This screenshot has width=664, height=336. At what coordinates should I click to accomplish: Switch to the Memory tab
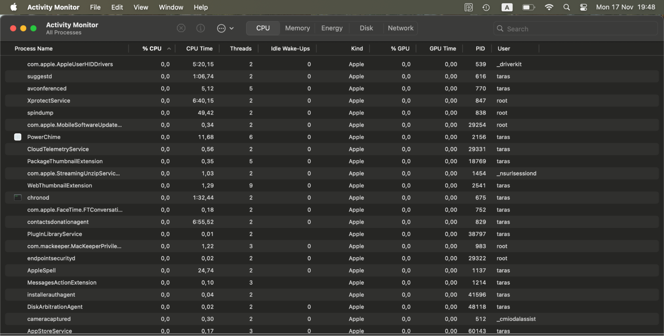point(297,28)
